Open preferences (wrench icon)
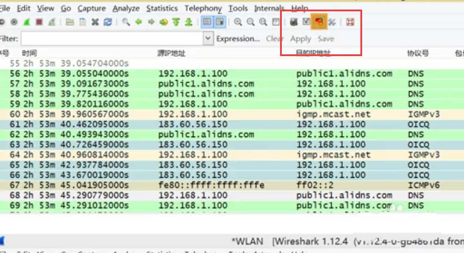 tap(332, 22)
